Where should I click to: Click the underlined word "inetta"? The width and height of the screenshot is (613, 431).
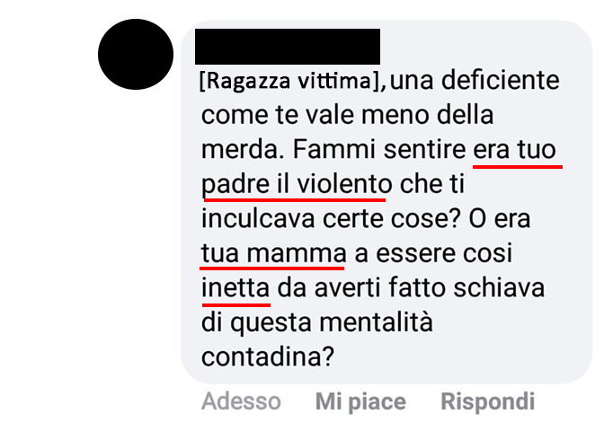[235, 287]
